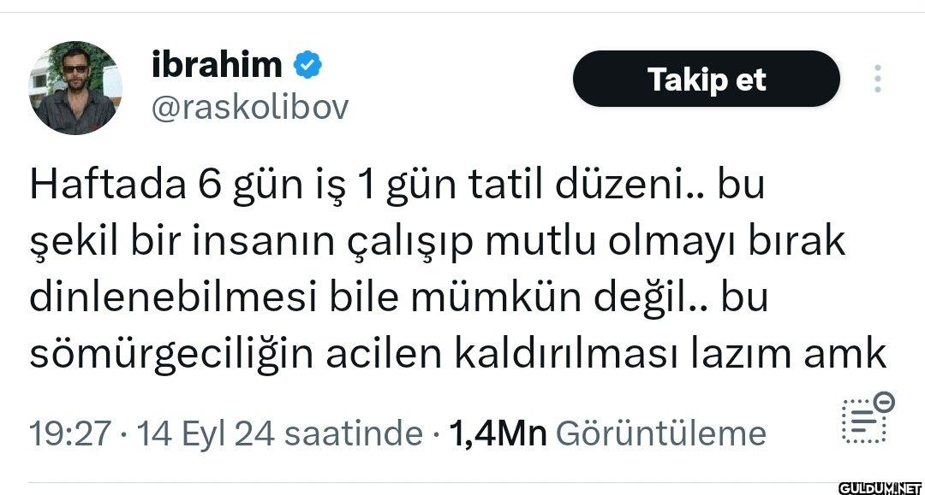Click the minus circle on the reader icon
The width and height of the screenshot is (925, 495).
click(884, 403)
